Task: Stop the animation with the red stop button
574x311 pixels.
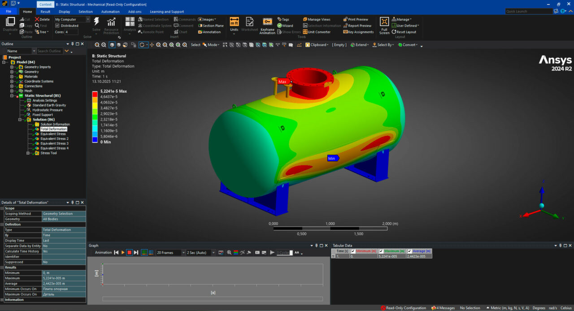Action: (129, 253)
